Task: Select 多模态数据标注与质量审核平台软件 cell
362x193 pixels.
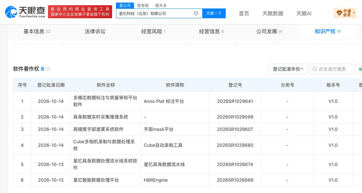Action: 105,101
